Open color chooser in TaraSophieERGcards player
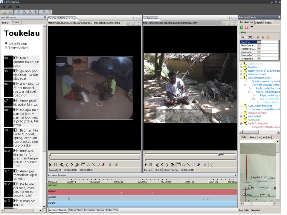The image size is (287, 215). pyautogui.click(x=103, y=165)
